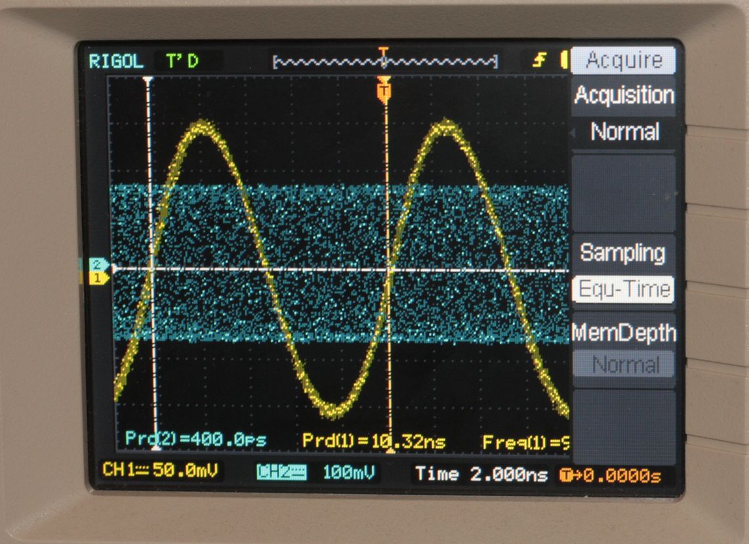Click the T'D trigger status indicator

click(182, 61)
